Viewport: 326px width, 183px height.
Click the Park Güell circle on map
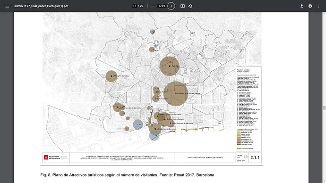pyautogui.click(x=170, y=66)
